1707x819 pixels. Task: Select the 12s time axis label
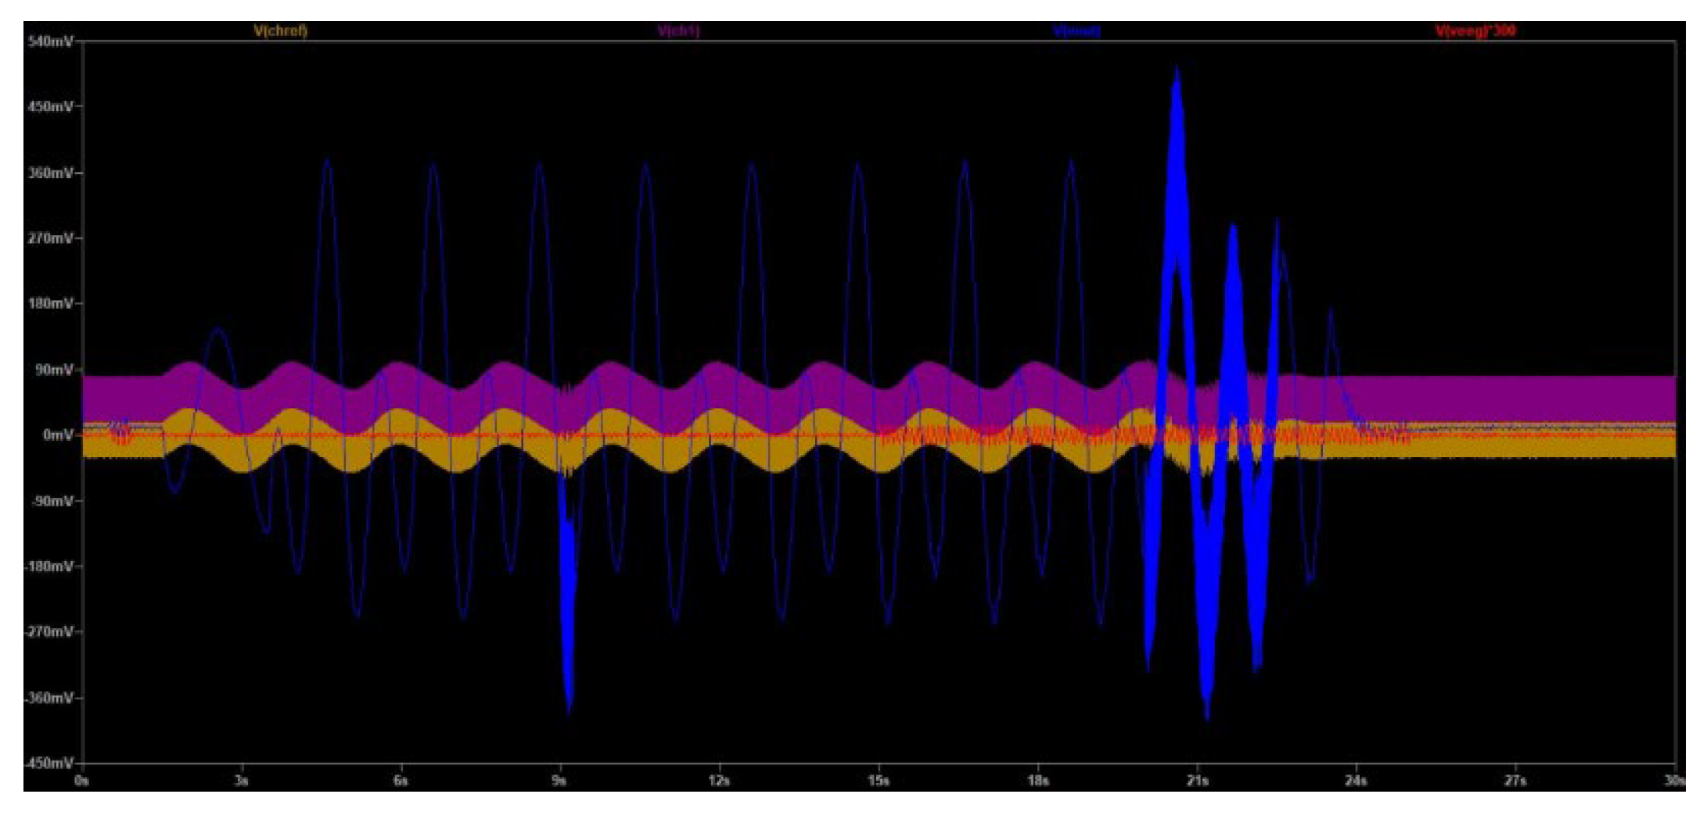coord(719,781)
